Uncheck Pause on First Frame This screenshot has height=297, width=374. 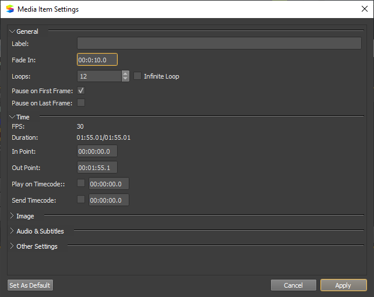click(81, 91)
